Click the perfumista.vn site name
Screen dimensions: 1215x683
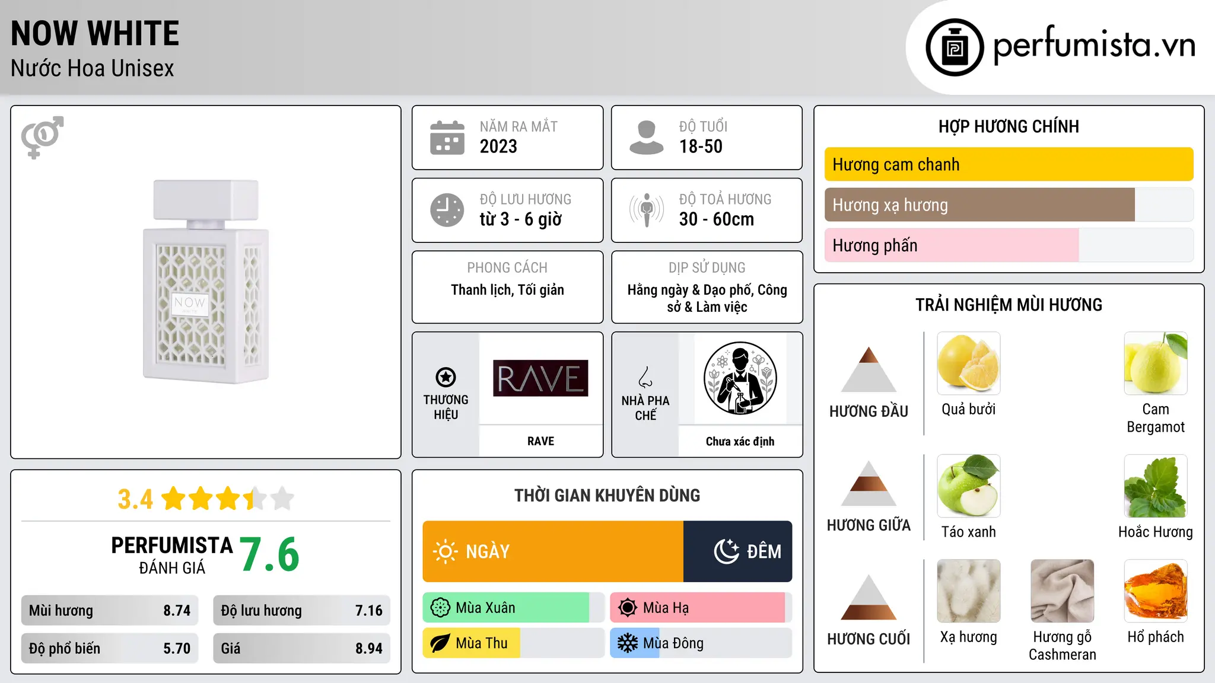click(x=1094, y=45)
